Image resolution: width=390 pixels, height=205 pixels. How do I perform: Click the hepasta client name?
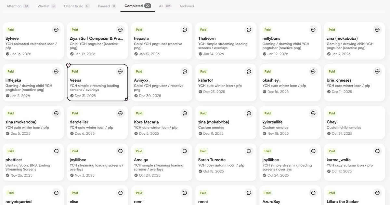coord(141,38)
